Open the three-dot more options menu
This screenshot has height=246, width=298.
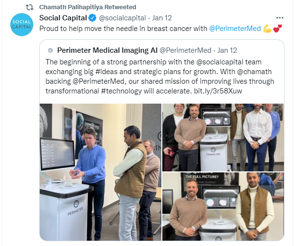pyautogui.click(x=280, y=18)
